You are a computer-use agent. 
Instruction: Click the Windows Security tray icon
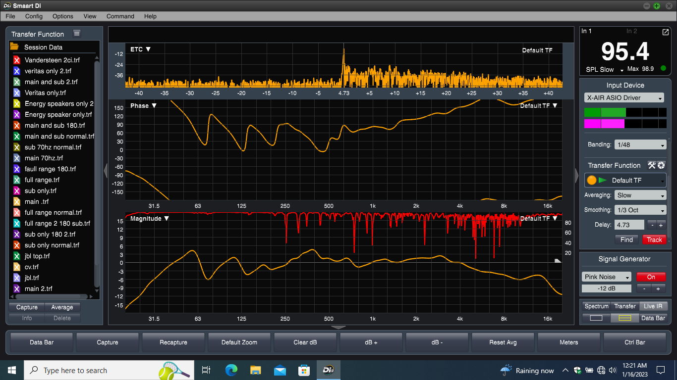pyautogui.click(x=577, y=370)
